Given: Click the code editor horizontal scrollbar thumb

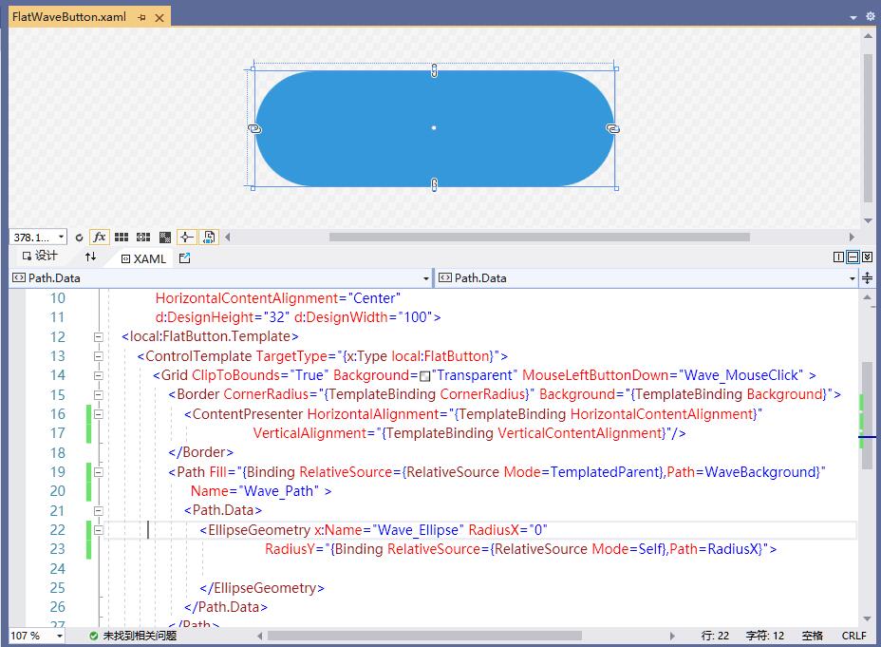Looking at the screenshot, I should tap(424, 636).
